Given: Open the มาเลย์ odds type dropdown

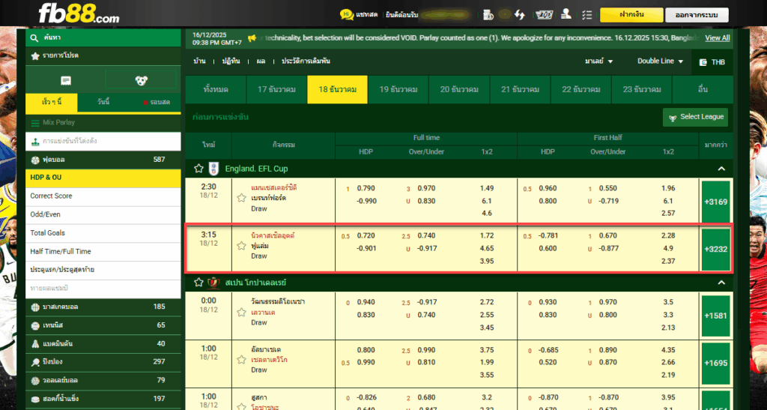Looking at the screenshot, I should click(598, 61).
